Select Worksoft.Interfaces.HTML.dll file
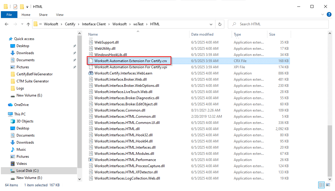This screenshot has width=335, height=191. tap(117, 129)
